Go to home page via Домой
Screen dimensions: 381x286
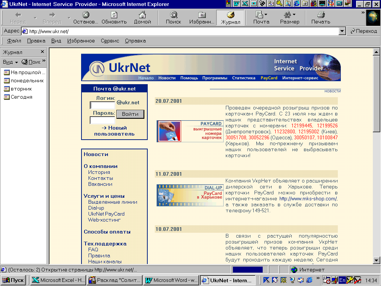pos(143,18)
